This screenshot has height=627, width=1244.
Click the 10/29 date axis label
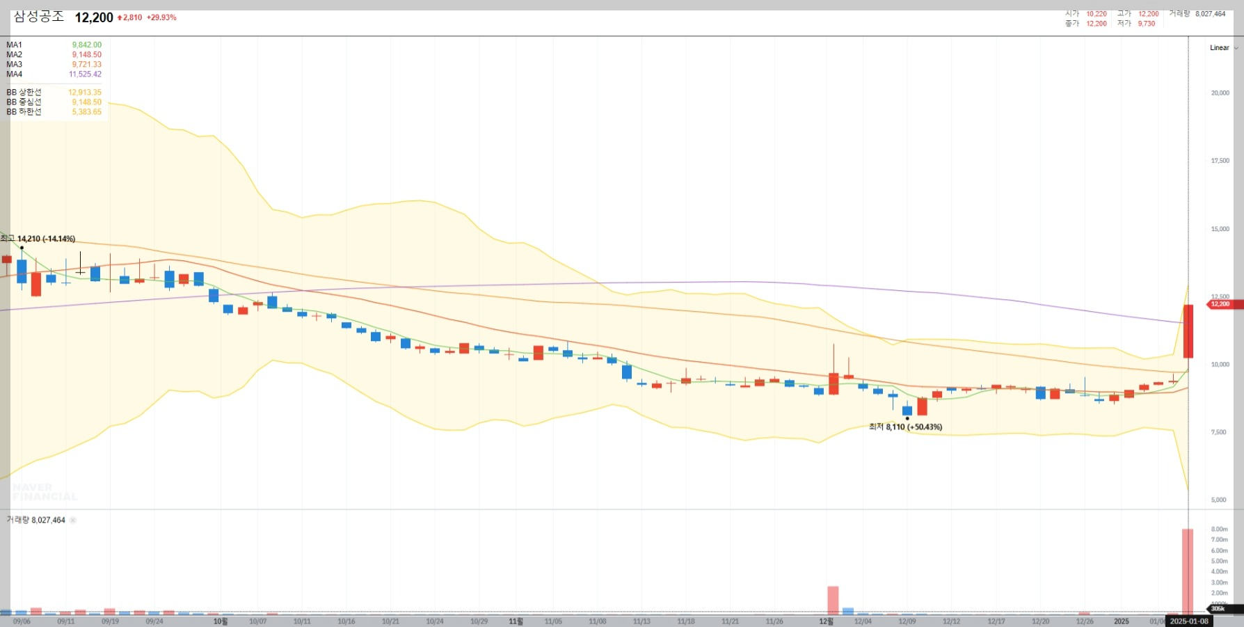pos(479,621)
